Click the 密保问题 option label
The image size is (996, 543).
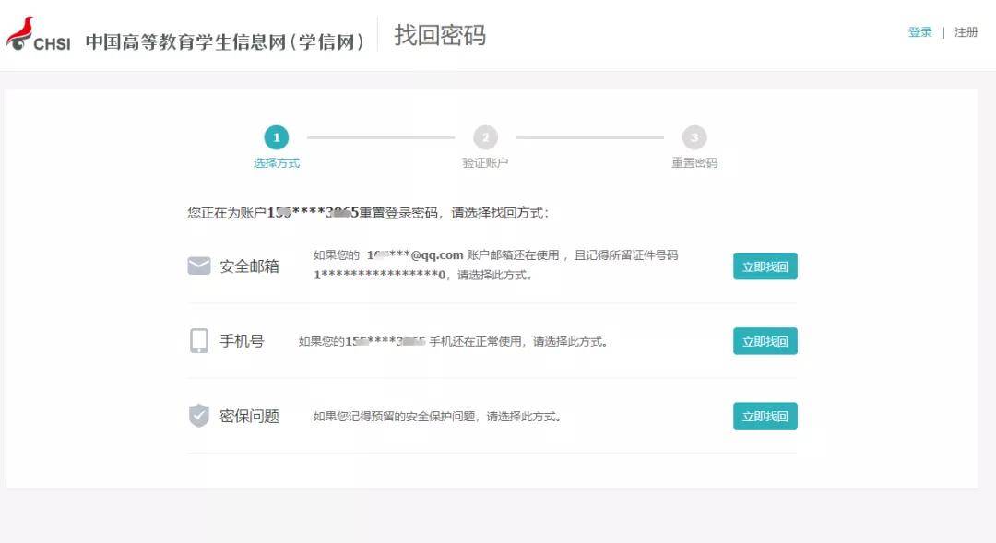coord(249,416)
